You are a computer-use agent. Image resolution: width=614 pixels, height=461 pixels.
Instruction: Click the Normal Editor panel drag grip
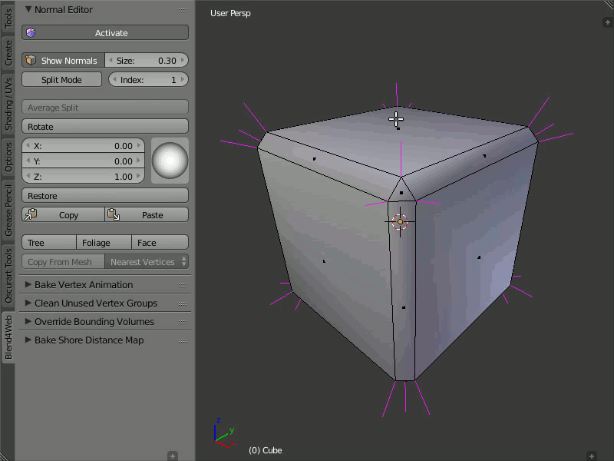(183, 10)
